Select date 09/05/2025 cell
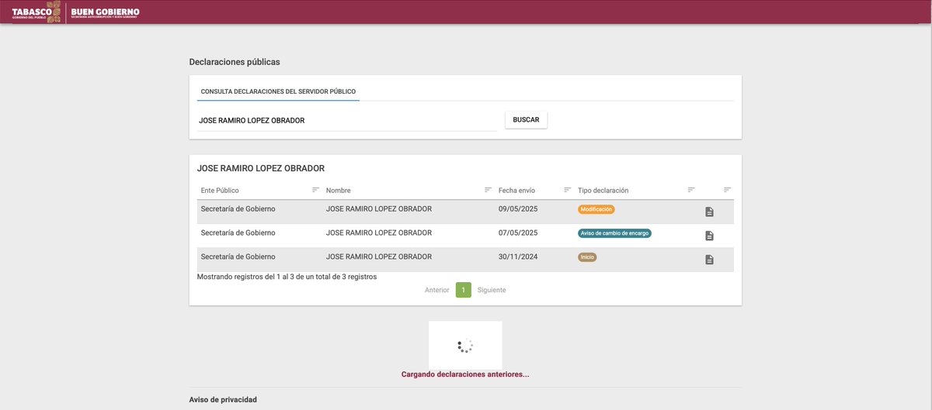Screen dimensions: 932x410 [518, 209]
